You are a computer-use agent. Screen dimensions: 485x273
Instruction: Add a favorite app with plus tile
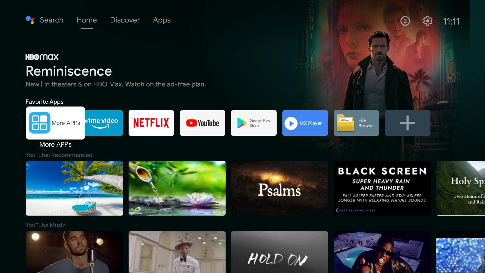(408, 123)
